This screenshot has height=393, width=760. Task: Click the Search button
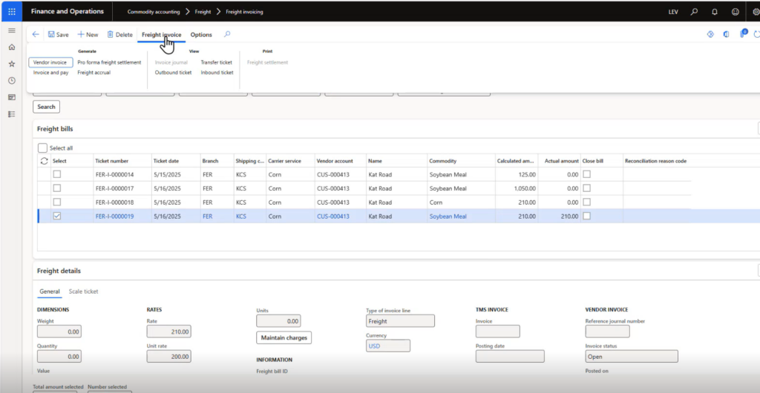click(47, 107)
